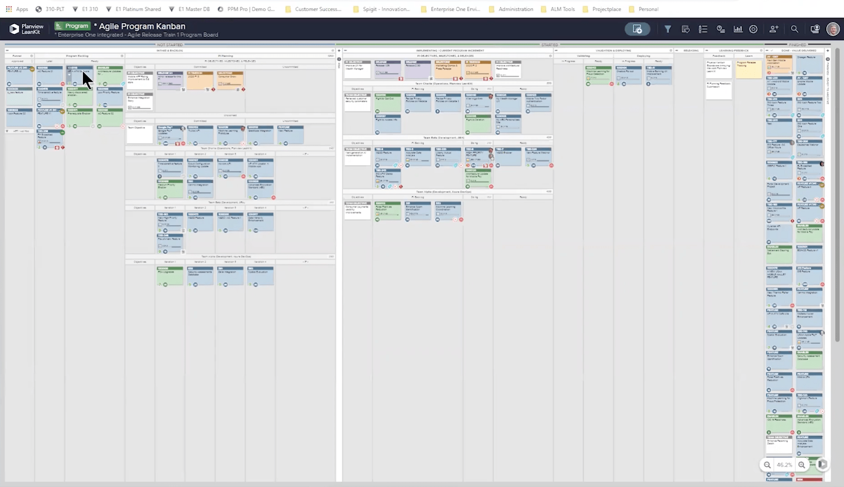844x487 pixels.
Task: Open the PPM Pro Demo bookmark
Action: [x=247, y=9]
